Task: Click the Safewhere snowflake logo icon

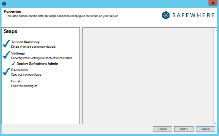Action: pyautogui.click(x=166, y=15)
